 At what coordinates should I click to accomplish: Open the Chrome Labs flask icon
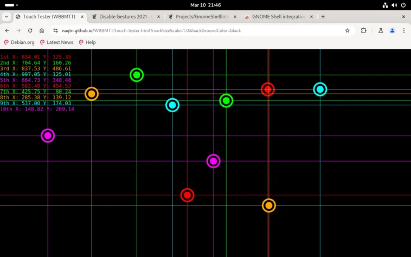click(381, 31)
